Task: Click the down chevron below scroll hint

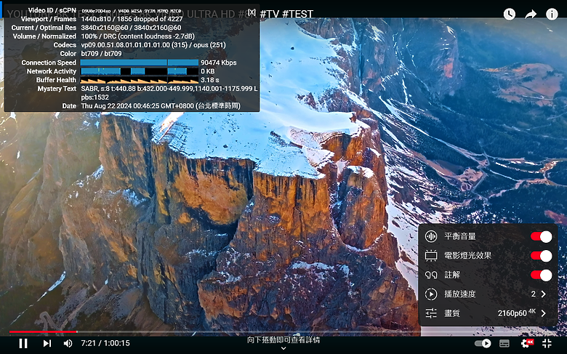Action: tap(283, 348)
